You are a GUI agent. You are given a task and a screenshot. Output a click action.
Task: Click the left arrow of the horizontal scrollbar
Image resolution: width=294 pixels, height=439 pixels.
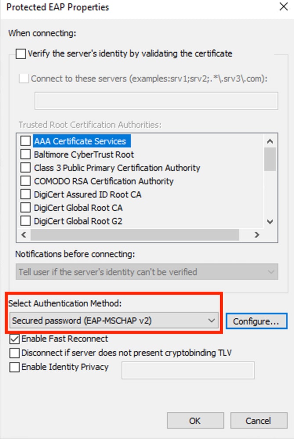coord(24,235)
